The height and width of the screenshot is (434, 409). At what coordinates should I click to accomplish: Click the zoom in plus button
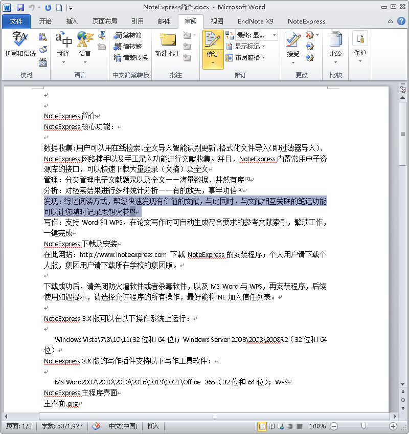(393, 426)
